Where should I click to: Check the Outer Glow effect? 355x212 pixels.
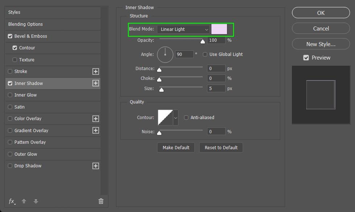[x=10, y=154]
